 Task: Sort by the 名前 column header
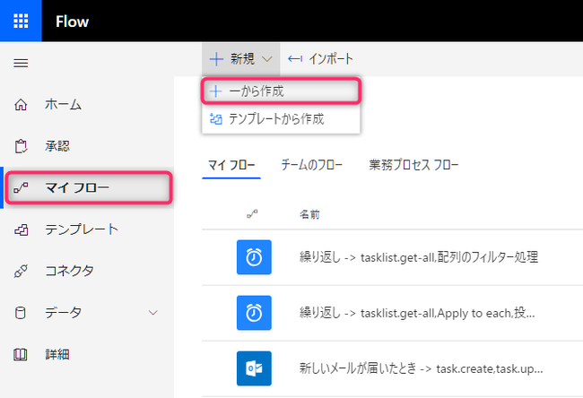click(x=309, y=214)
